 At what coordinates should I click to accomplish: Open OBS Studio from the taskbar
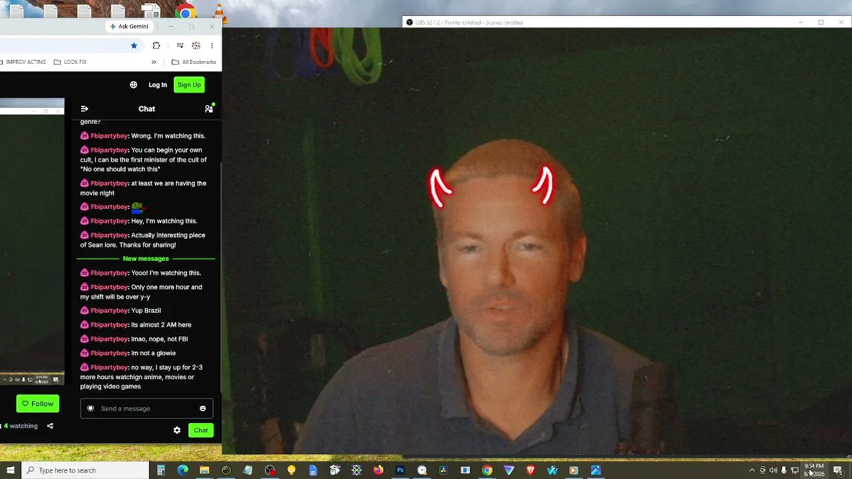[270, 470]
